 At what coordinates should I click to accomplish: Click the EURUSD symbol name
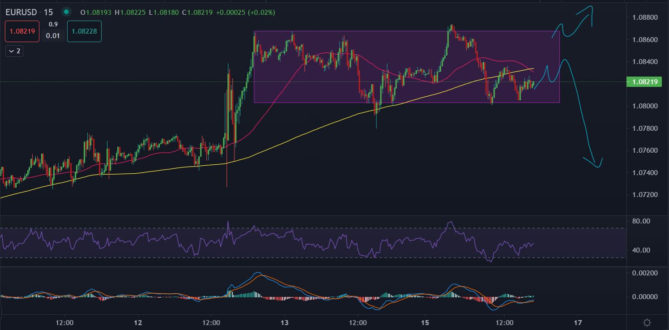point(21,12)
